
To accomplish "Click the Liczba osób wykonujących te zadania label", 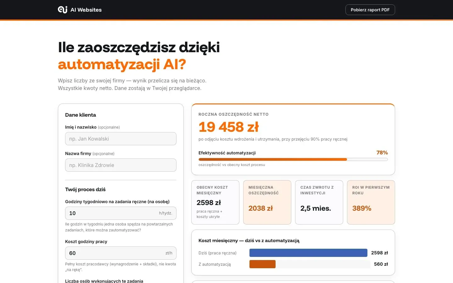I will pyautogui.click(x=104, y=281).
